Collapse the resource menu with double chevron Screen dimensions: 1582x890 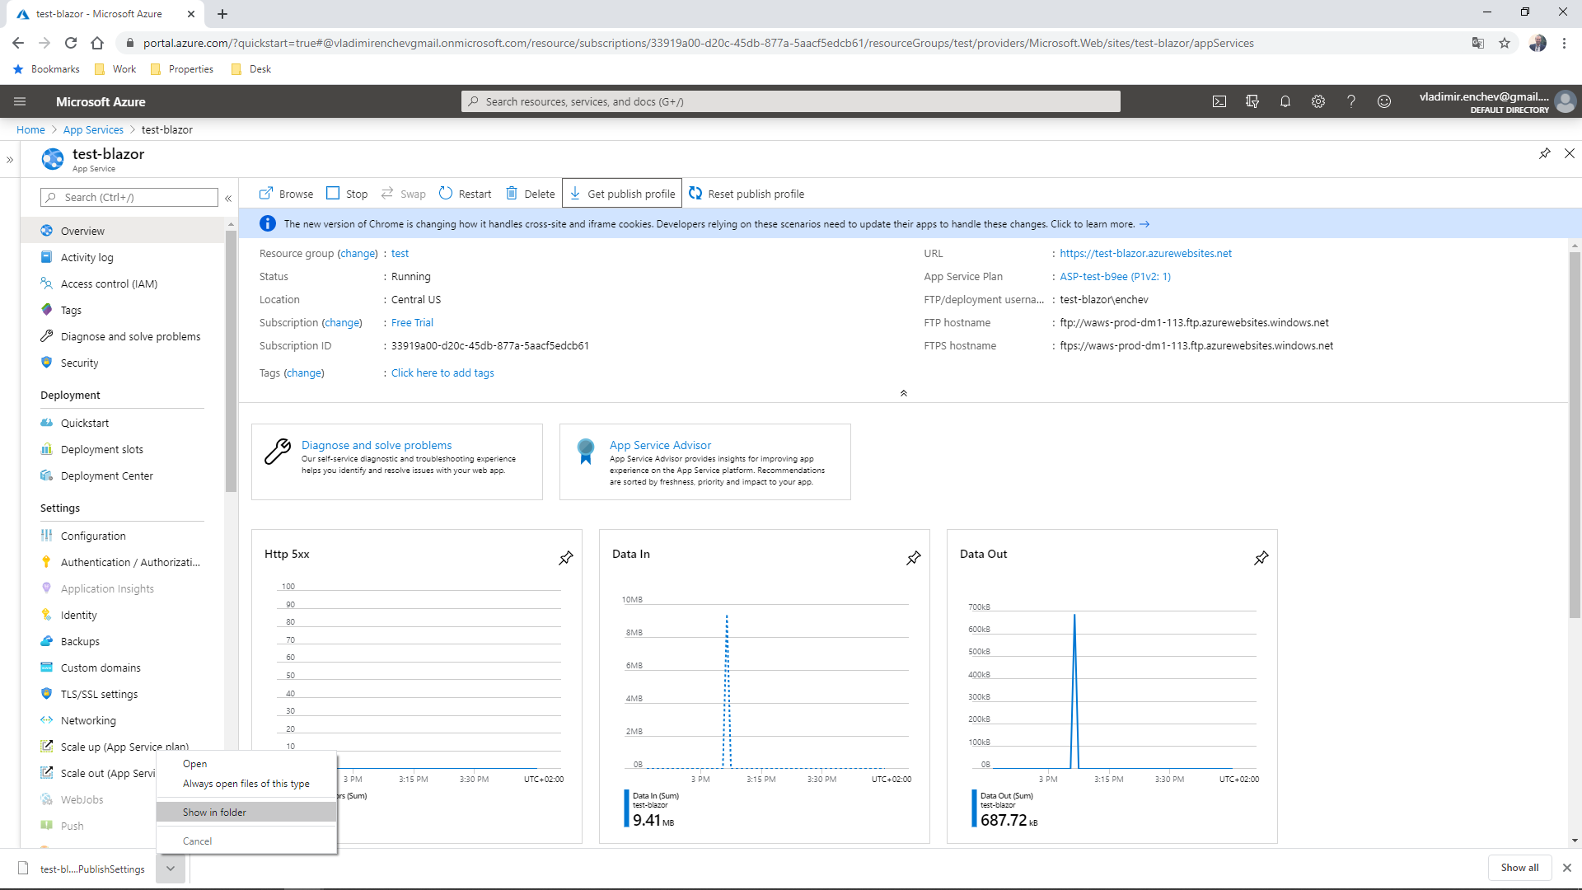click(x=228, y=198)
